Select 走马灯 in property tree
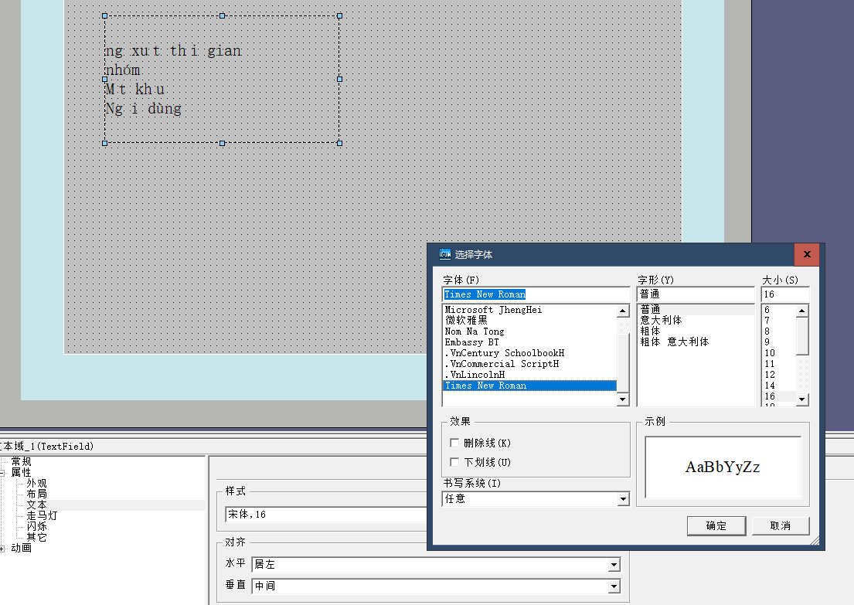This screenshot has width=854, height=605. click(x=42, y=515)
